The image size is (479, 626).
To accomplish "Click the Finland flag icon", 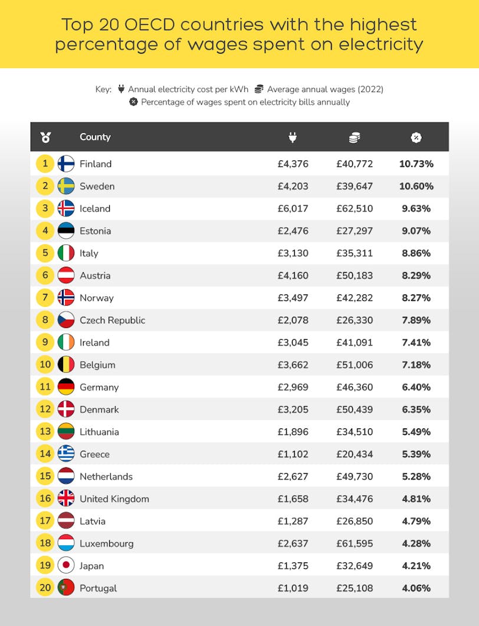I will (66, 164).
